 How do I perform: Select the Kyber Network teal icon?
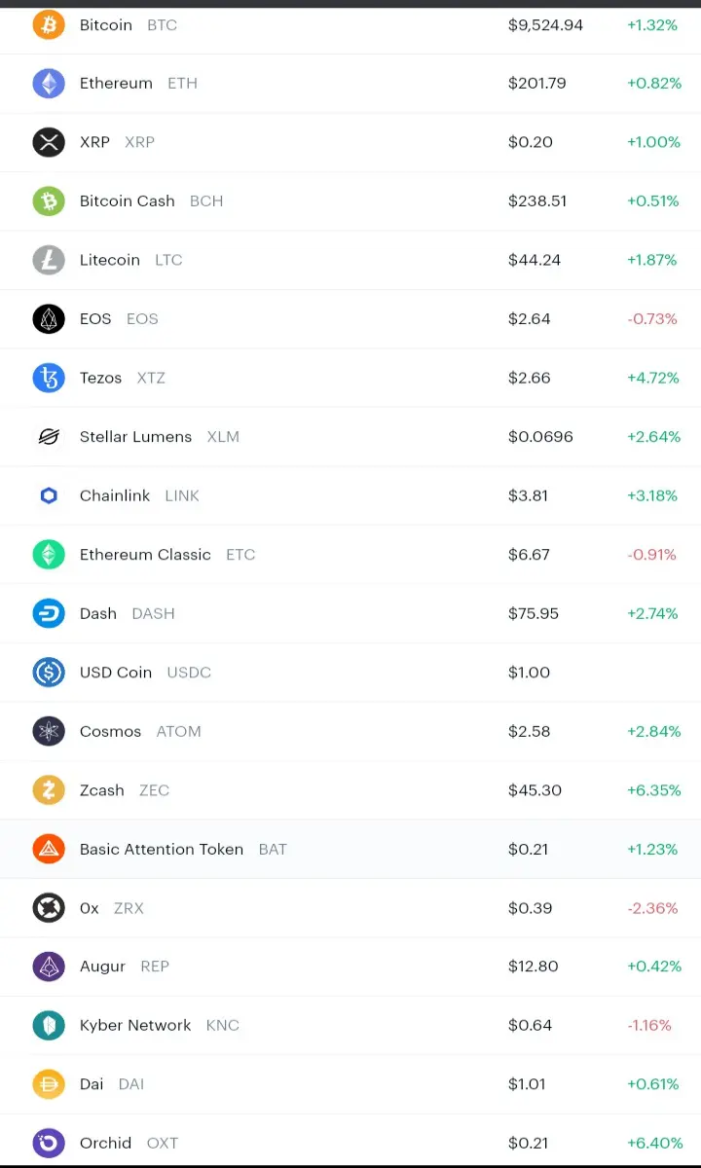tap(49, 1025)
